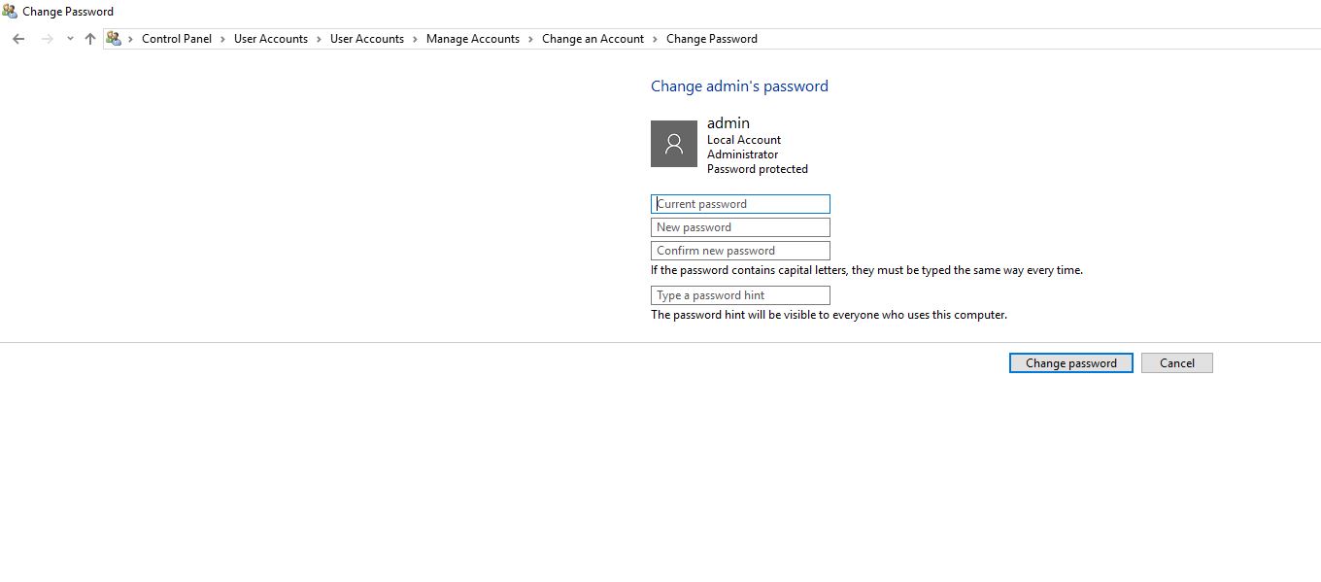
Task: Click the admin account avatar picture
Action: point(673,144)
